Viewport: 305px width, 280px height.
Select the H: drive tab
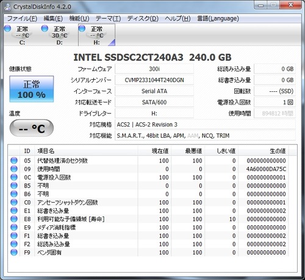96,35
